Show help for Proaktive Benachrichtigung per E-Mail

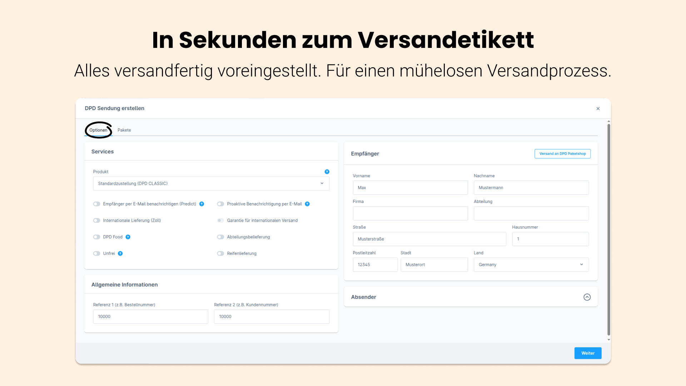[307, 204]
